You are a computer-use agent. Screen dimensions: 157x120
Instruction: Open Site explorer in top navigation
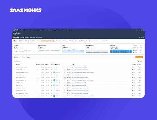[32, 30]
